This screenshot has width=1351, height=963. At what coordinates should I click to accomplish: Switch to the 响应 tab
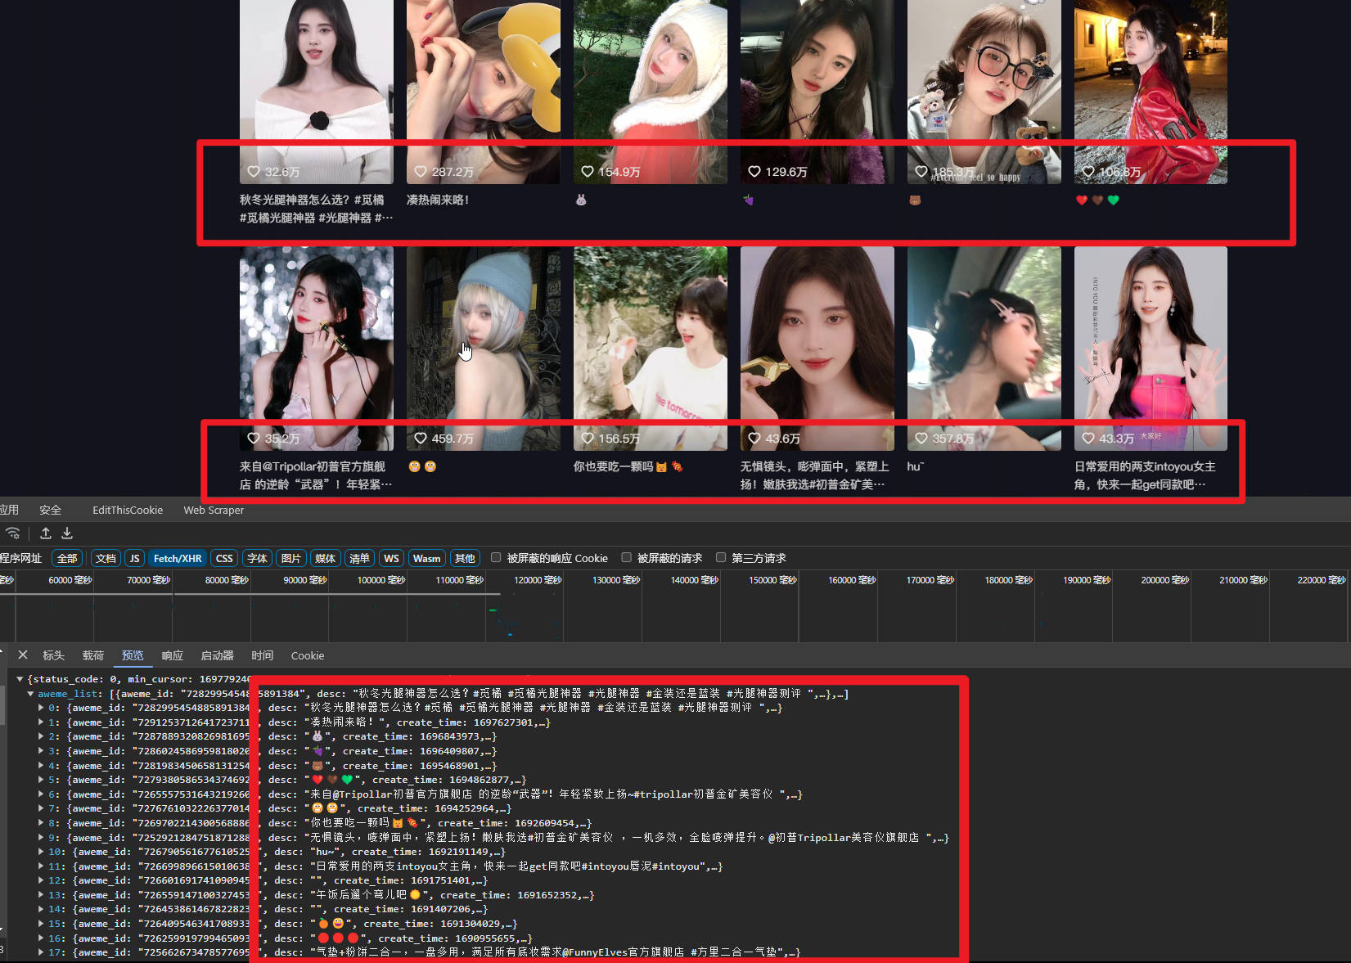pos(172,655)
